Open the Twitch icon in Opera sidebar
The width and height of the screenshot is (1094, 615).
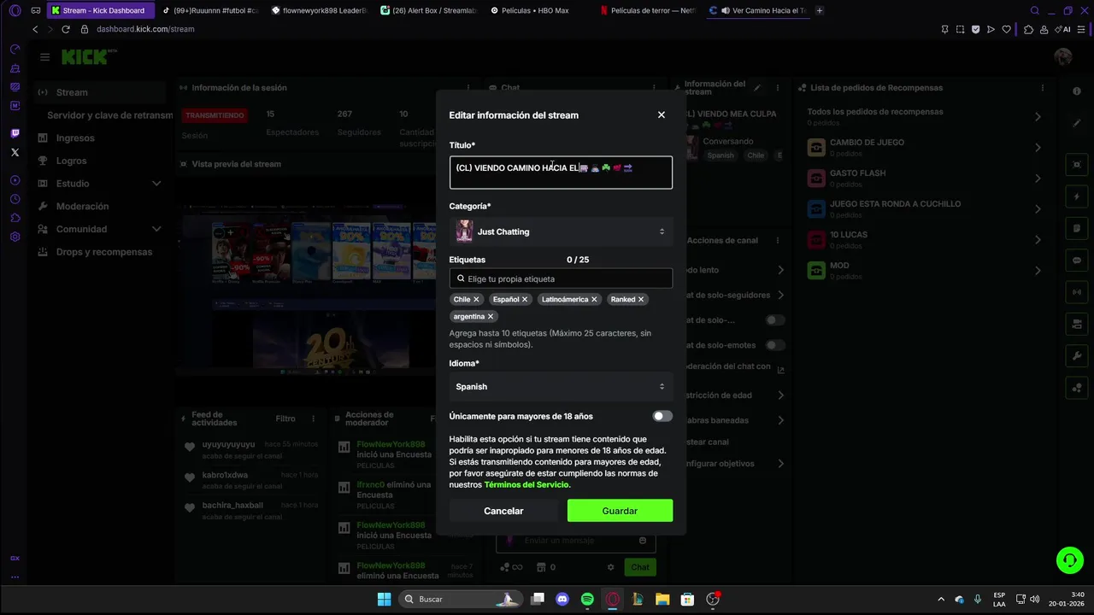tap(15, 133)
